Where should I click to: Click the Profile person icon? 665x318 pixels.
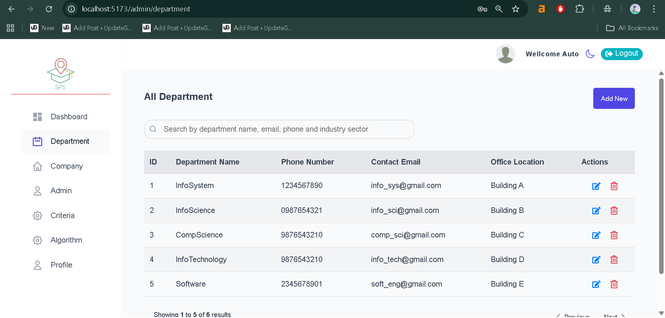click(37, 265)
